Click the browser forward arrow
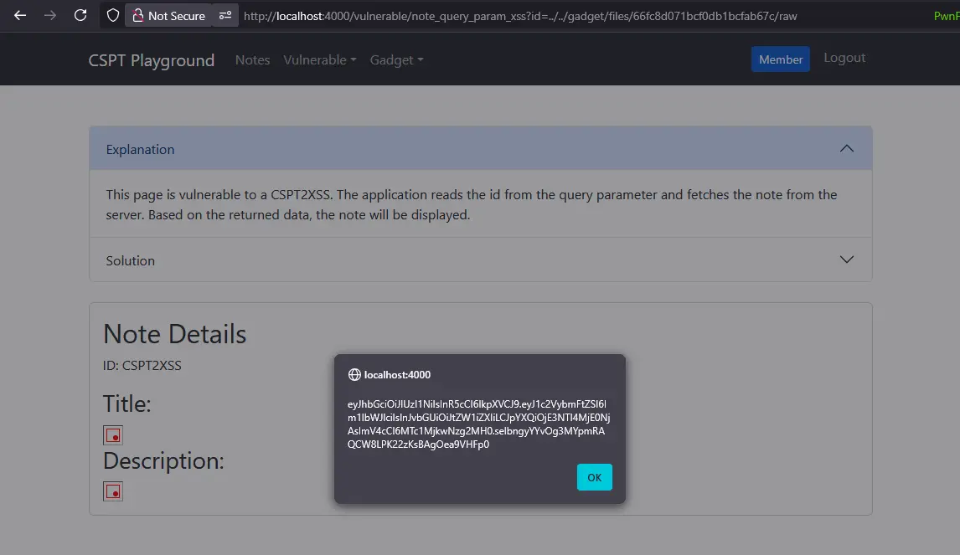The image size is (960, 555). click(50, 15)
